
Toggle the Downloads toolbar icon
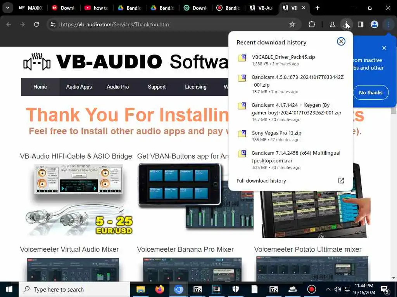(x=346, y=24)
